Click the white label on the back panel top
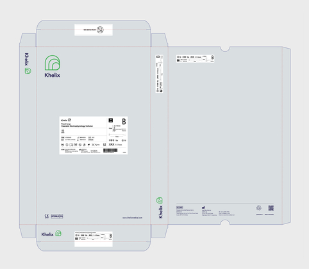This screenshot has height=269, width=309. coord(196,58)
